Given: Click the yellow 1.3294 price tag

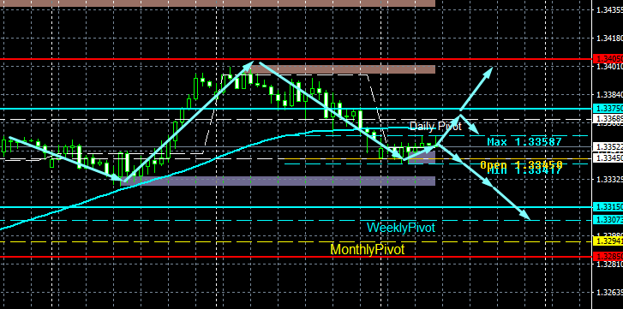Looking at the screenshot, I should pos(608,241).
